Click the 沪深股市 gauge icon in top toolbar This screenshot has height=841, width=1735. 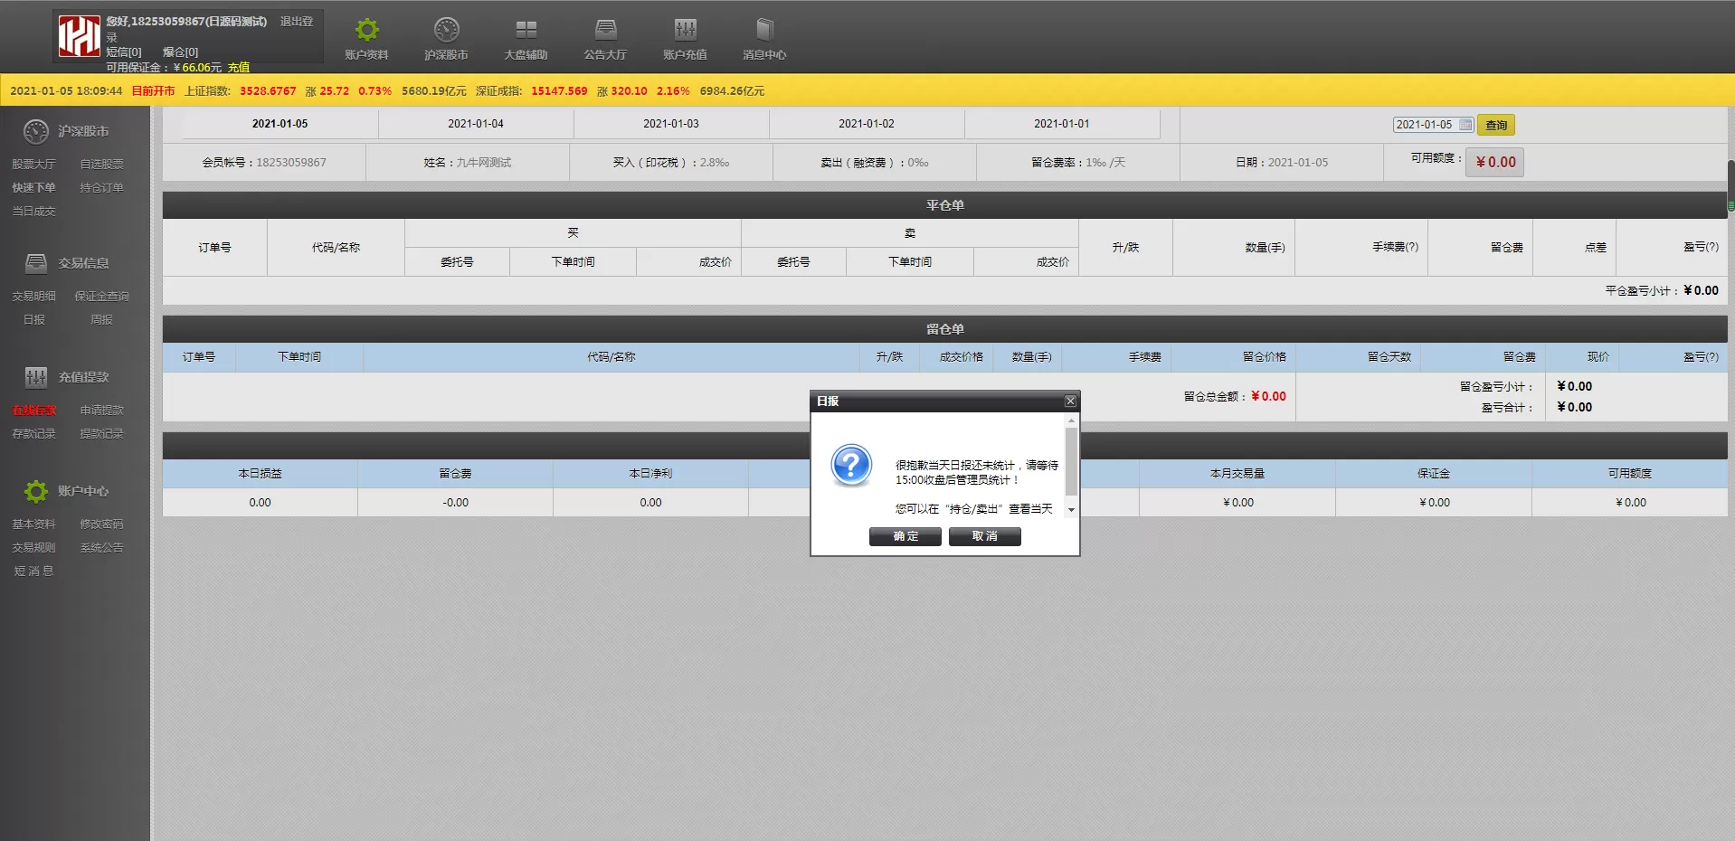[x=446, y=30]
